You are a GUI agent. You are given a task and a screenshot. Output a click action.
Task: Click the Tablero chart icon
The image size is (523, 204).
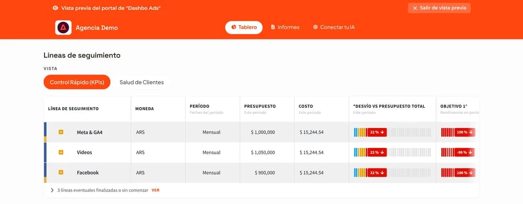coord(234,28)
